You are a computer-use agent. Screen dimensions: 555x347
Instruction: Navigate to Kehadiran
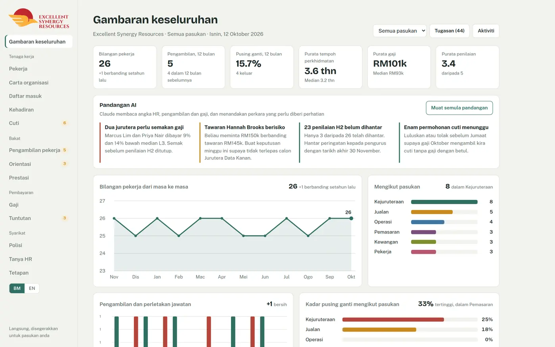38,109
